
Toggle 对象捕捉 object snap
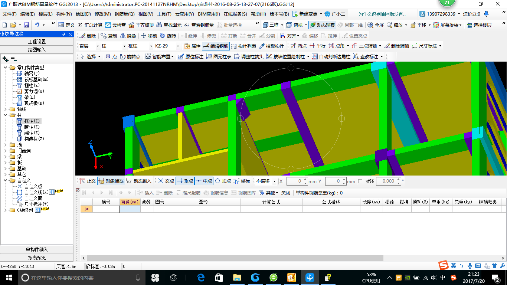point(111,181)
